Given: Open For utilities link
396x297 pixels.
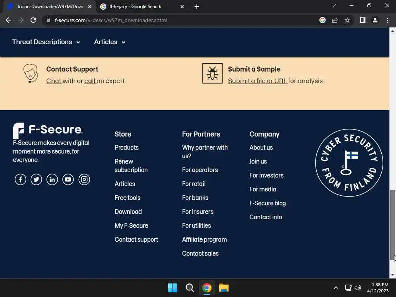Looking at the screenshot, I should coord(196,225).
